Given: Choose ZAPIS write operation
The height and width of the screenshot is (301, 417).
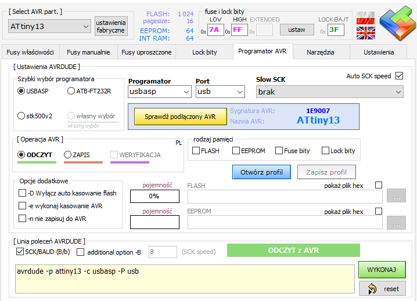Looking at the screenshot, I should tap(68, 155).
